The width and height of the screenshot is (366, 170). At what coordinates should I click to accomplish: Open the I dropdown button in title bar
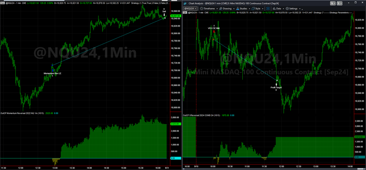click(340, 3)
